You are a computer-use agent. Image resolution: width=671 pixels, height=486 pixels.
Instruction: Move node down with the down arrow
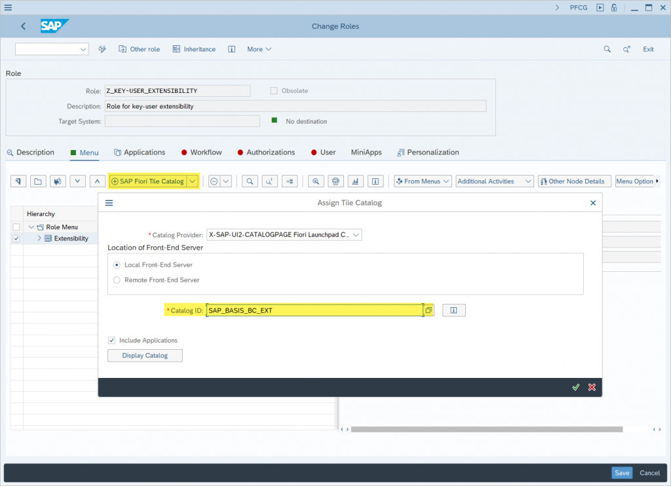point(77,181)
